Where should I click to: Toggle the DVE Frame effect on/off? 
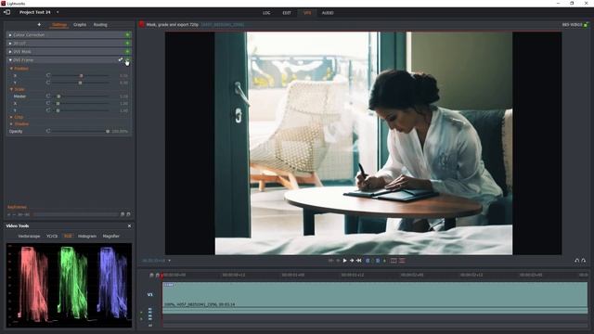point(128,59)
